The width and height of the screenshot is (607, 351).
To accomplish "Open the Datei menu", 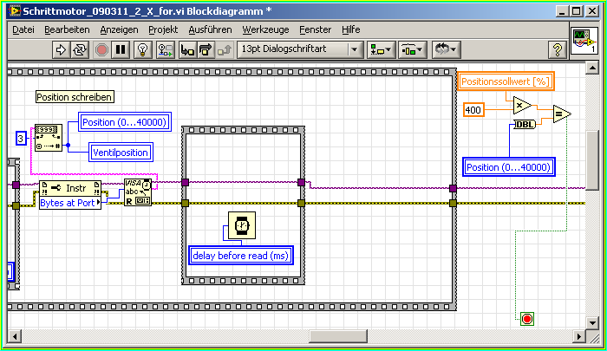I will point(23,29).
